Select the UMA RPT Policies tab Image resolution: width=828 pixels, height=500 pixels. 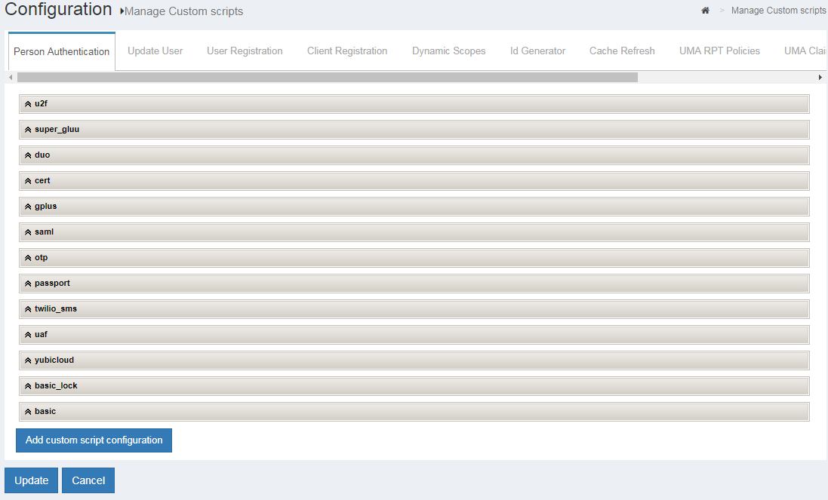pos(719,51)
